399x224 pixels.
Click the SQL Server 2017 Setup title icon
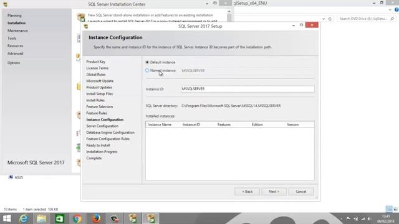[86, 26]
